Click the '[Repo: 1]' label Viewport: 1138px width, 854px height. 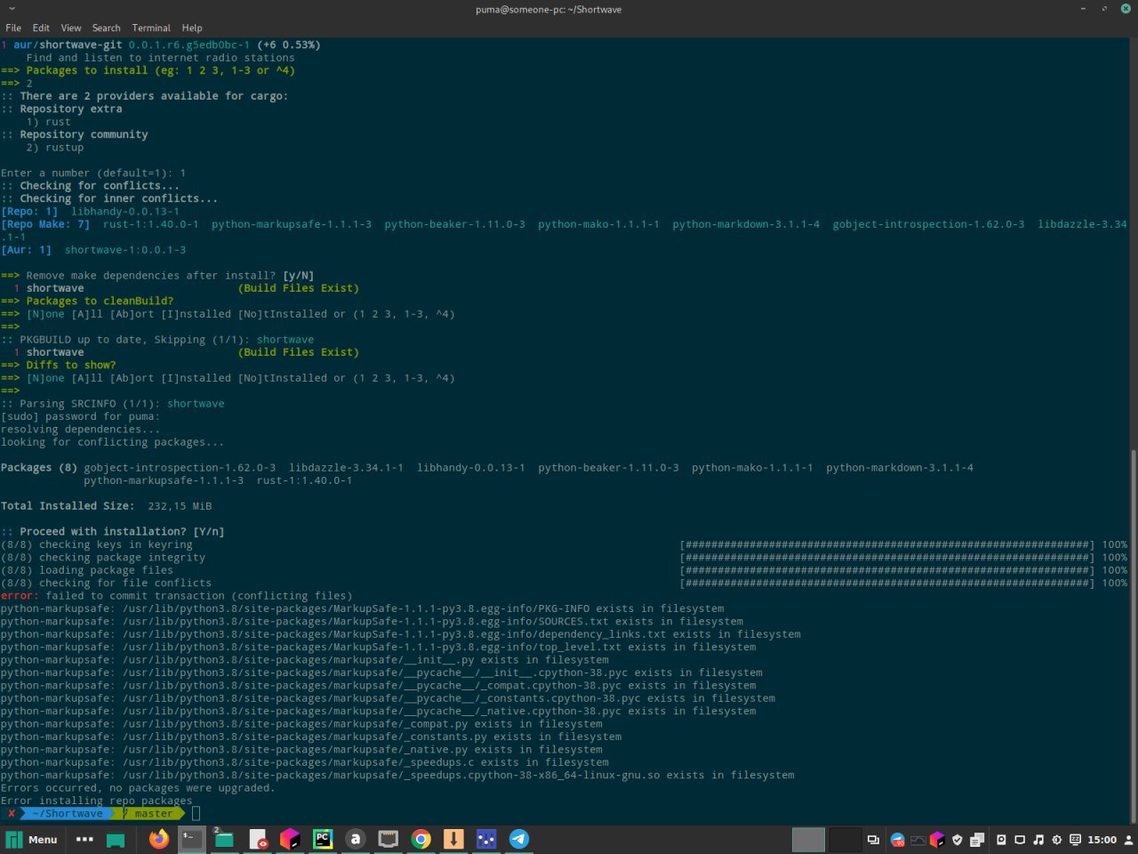pyautogui.click(x=29, y=212)
